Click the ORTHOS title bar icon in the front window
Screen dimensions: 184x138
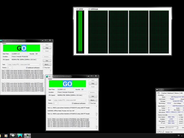click(x=47, y=76)
